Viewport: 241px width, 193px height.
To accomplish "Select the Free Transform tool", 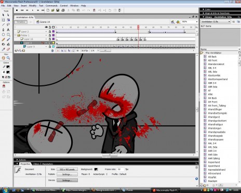I will (3, 20).
